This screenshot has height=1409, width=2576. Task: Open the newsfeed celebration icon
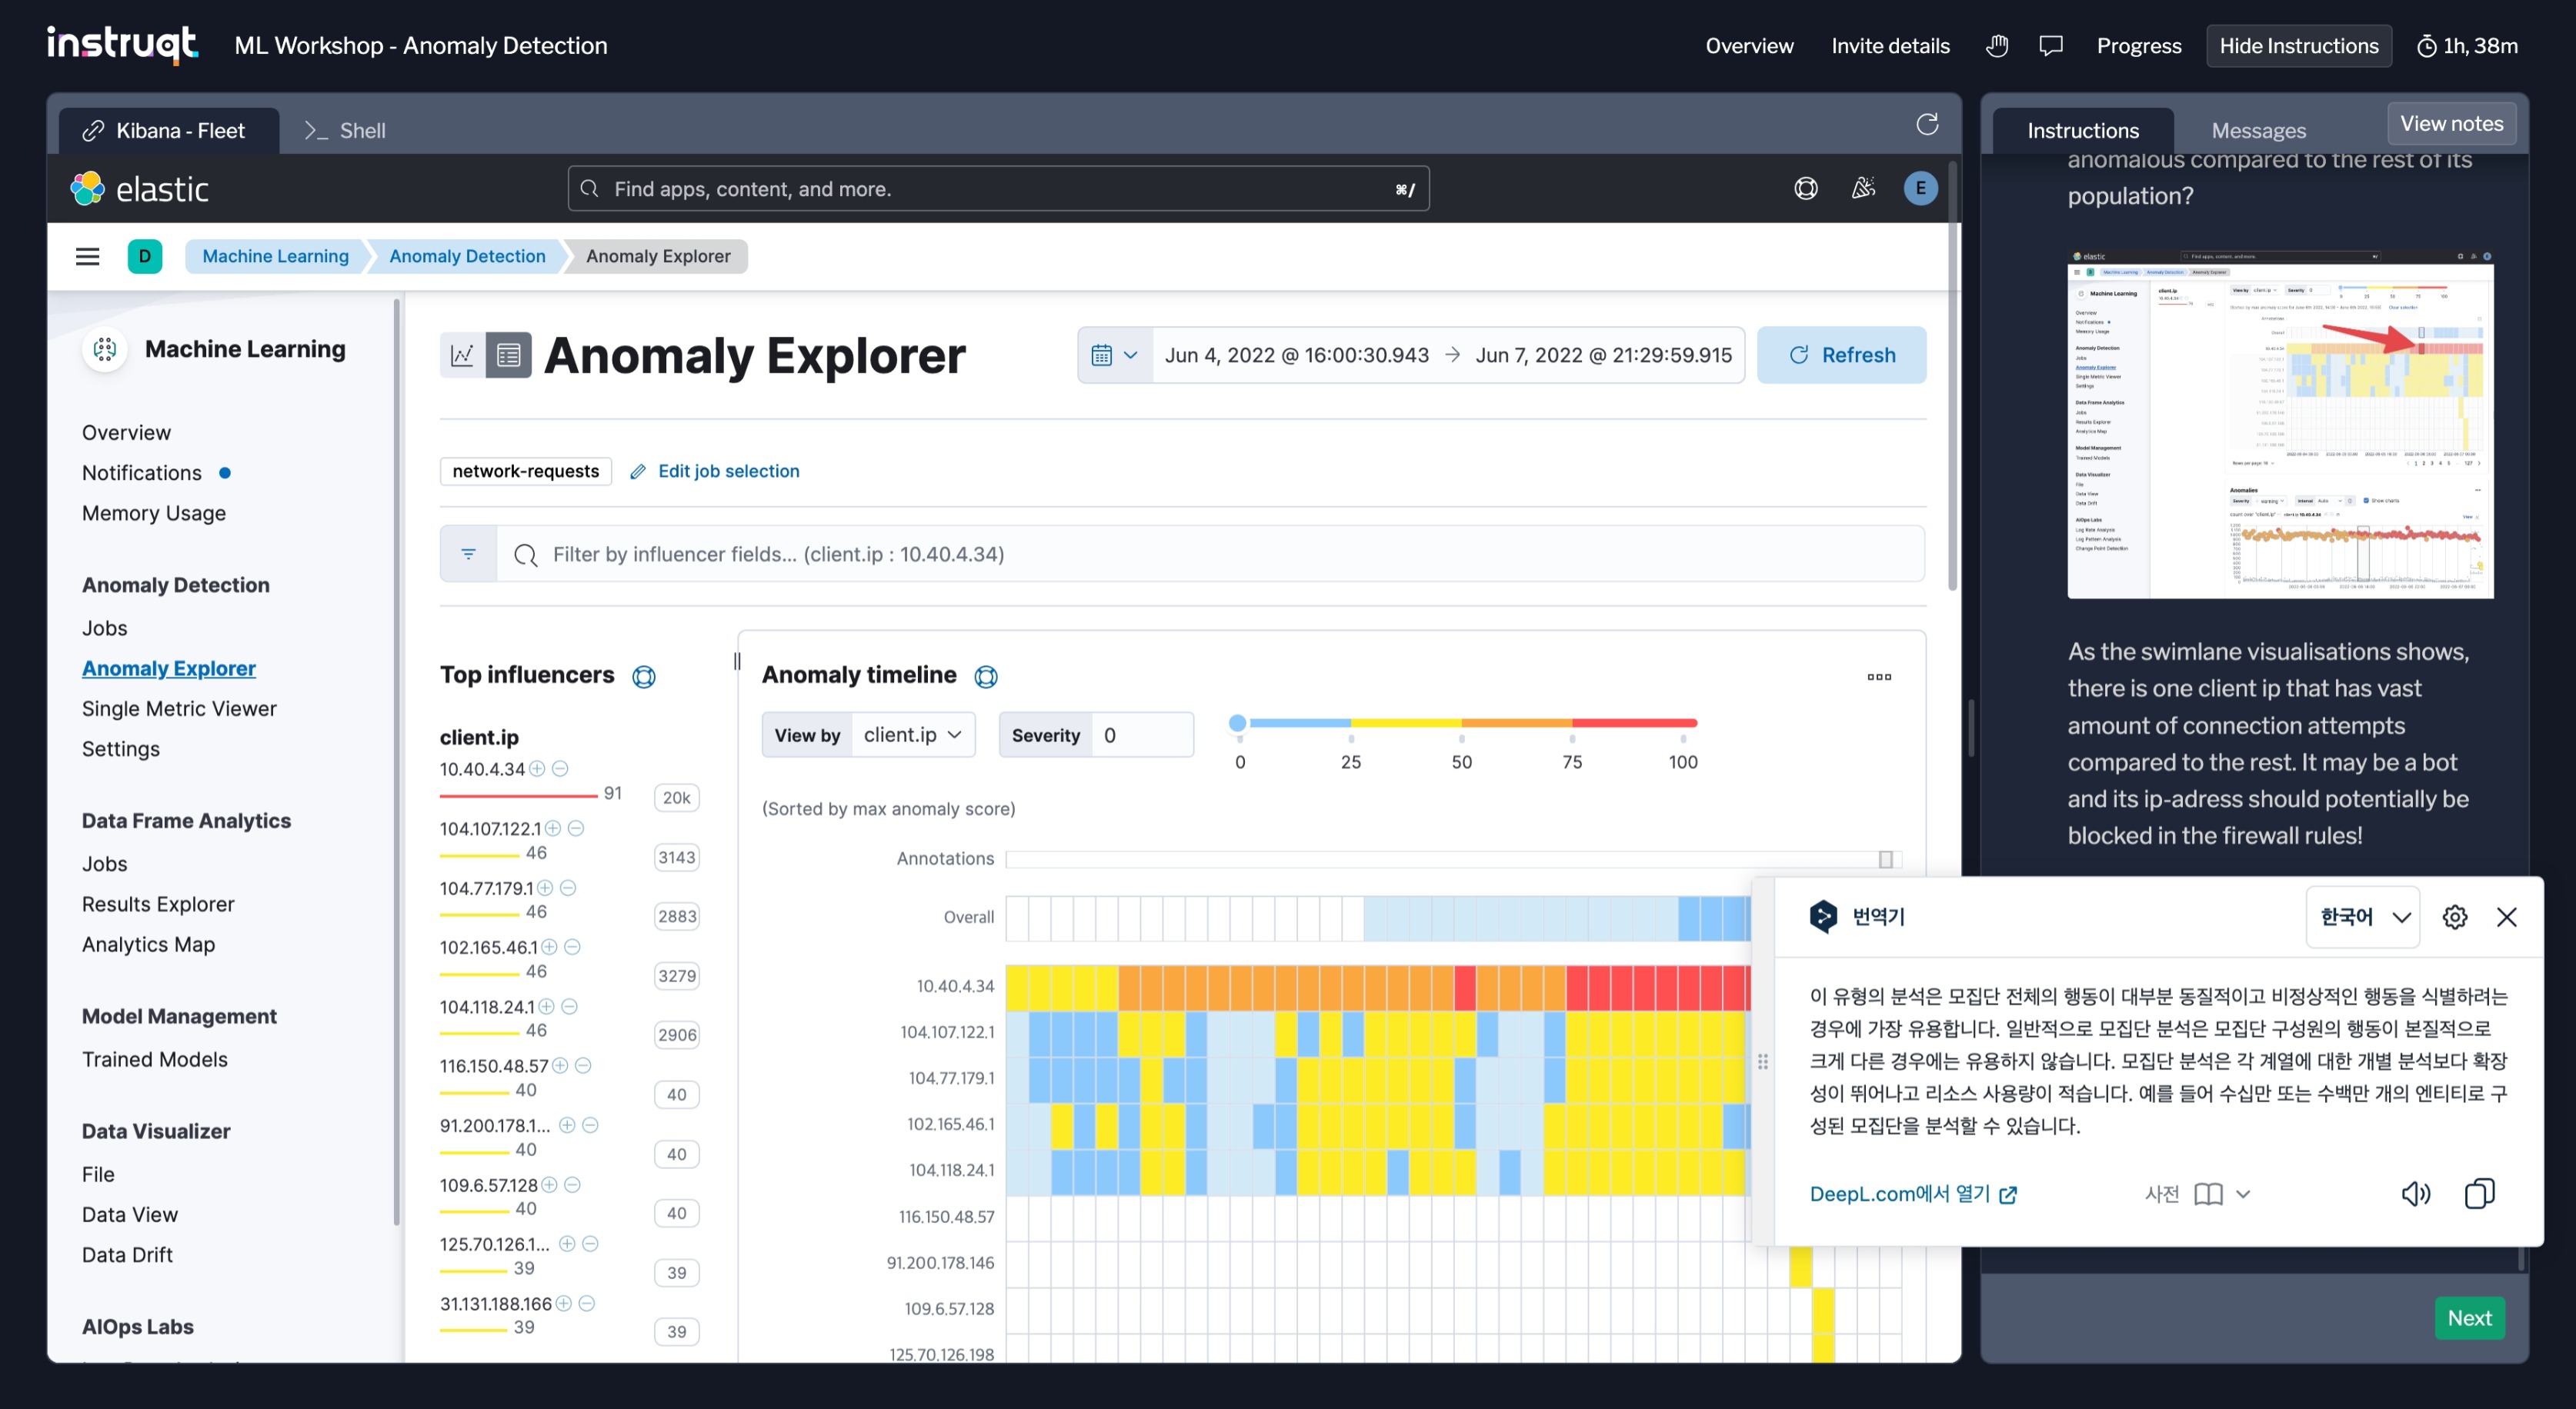1863,188
